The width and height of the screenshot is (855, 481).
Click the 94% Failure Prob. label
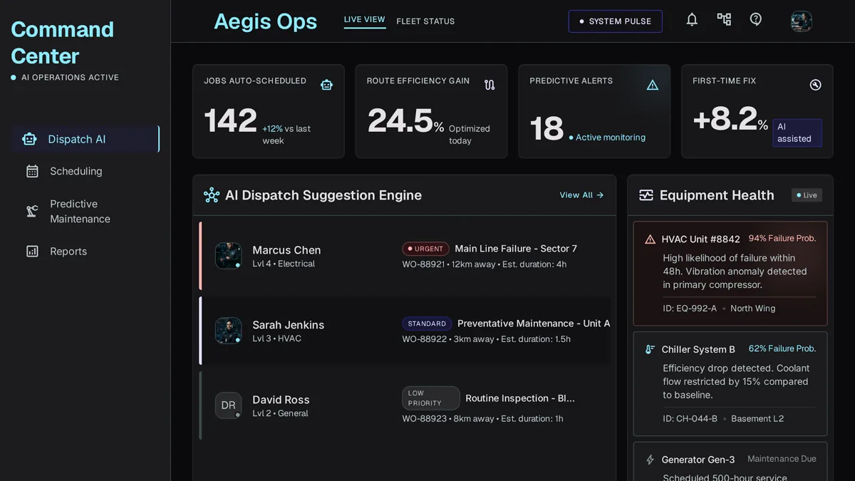pos(782,239)
